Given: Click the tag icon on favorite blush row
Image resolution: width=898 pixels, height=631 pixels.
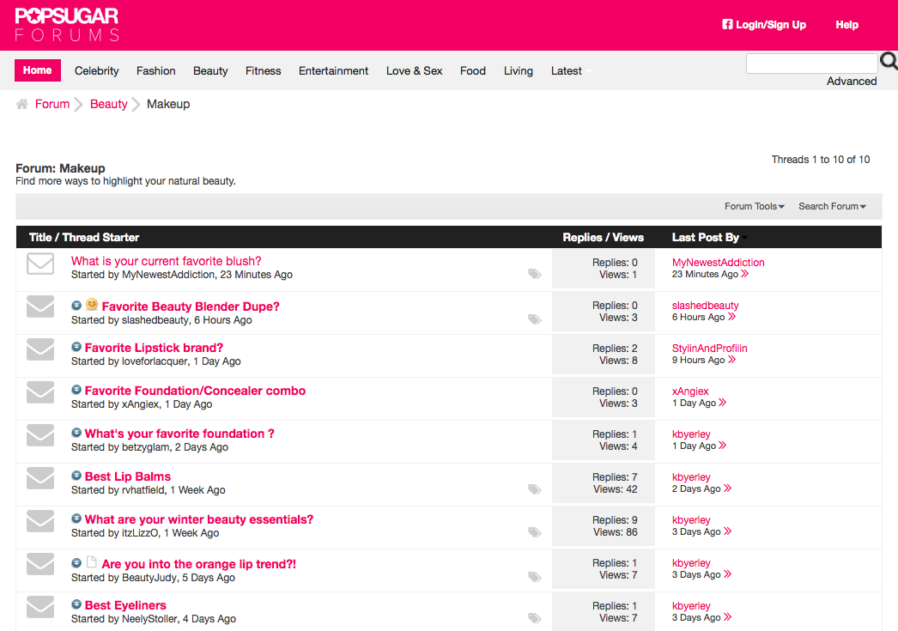Looking at the screenshot, I should click(534, 274).
